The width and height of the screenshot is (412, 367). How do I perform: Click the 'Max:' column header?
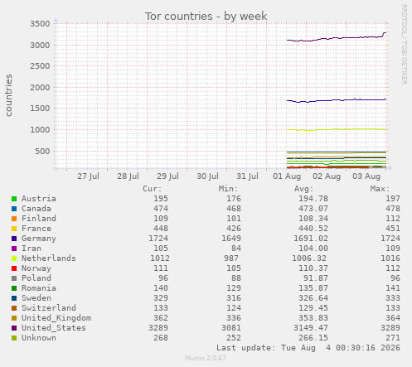click(x=380, y=189)
